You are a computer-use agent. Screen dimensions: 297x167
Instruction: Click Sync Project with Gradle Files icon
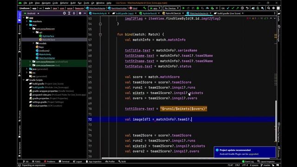[253, 8]
